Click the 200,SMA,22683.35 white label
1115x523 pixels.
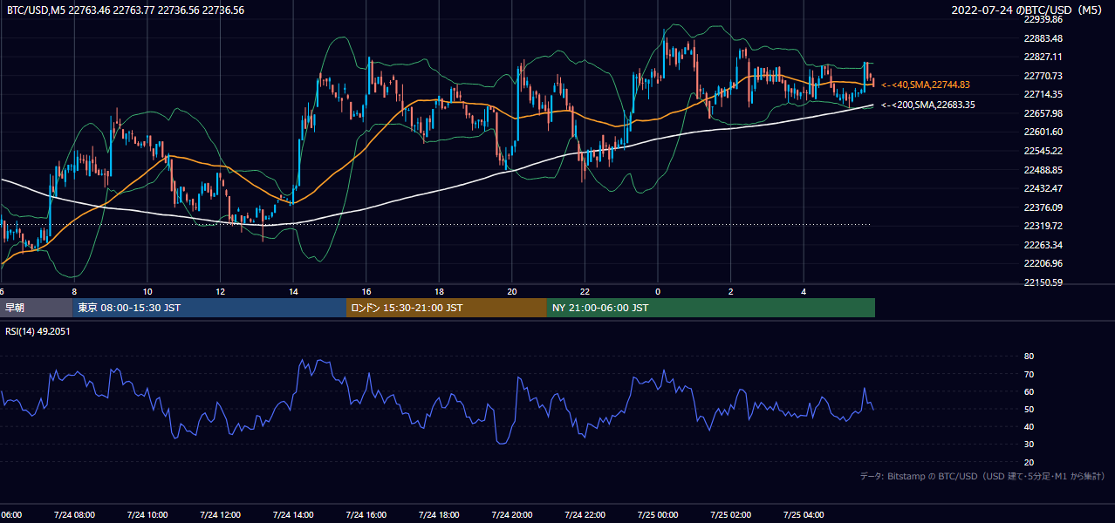(928, 105)
